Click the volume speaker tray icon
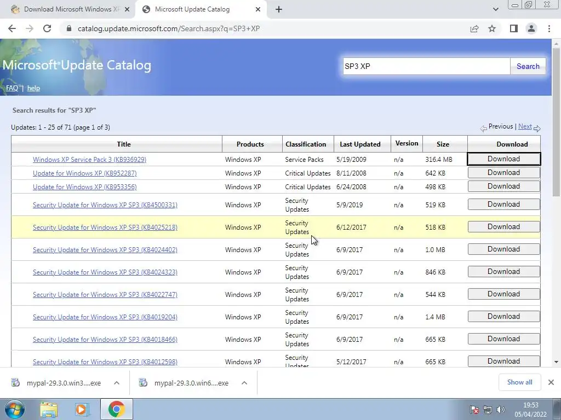561x420 pixels. click(x=501, y=410)
